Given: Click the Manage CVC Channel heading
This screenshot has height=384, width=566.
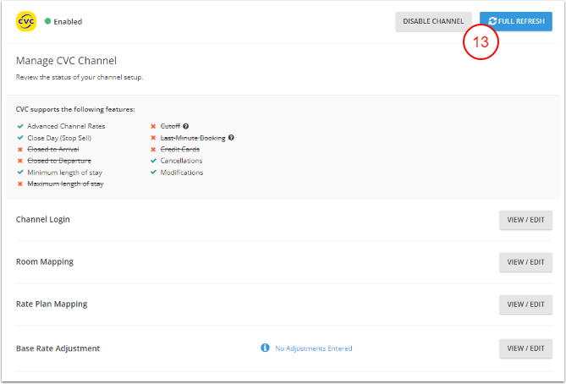Looking at the screenshot, I should (x=66, y=61).
